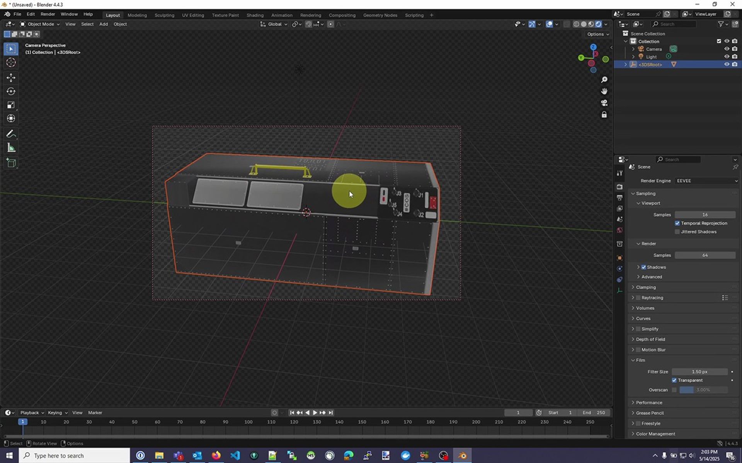Viewport: 742px width, 463px height.
Task: Select the Scale tool
Action: pos(11,105)
